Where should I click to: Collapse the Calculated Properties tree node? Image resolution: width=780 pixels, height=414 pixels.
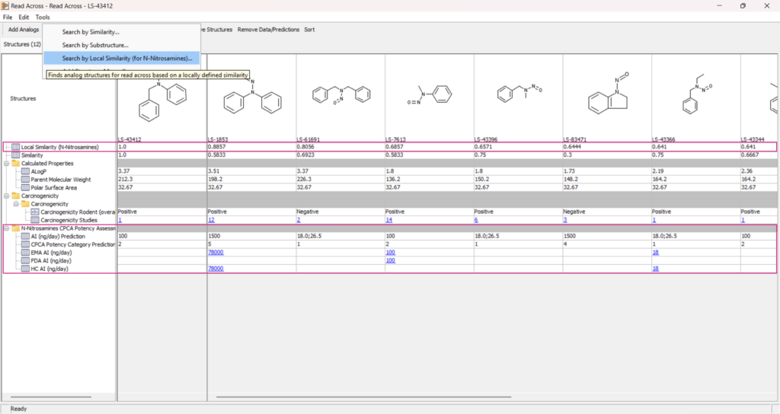point(6,163)
